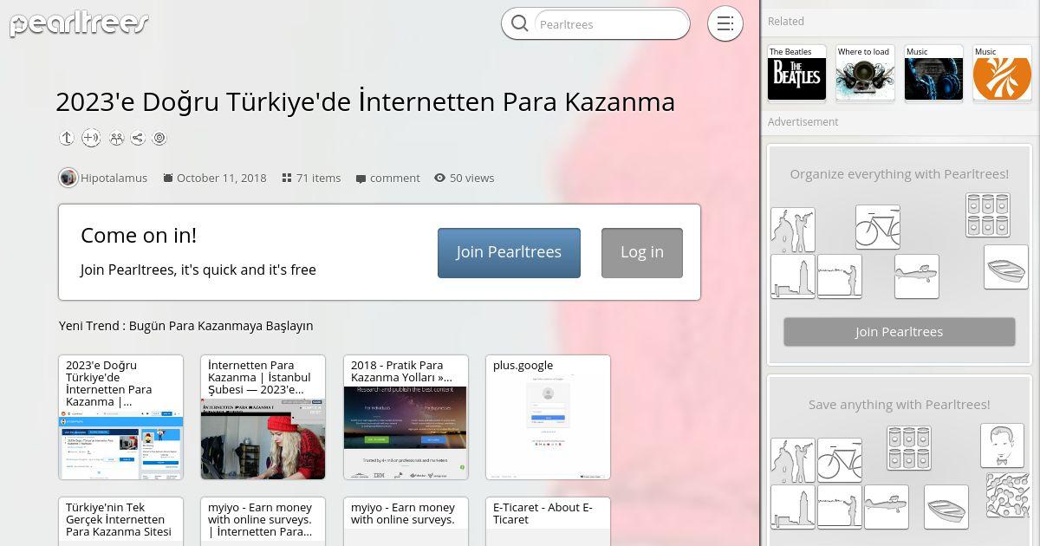The image size is (1040, 546).
Task: Click 'Yeni Trend : Bugün Para Kazanmaya Başlayın' text
Action: [x=186, y=326]
